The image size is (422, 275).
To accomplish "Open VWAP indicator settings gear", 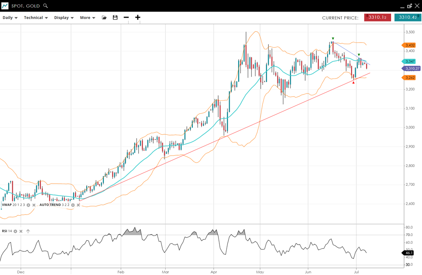I will (29, 205).
